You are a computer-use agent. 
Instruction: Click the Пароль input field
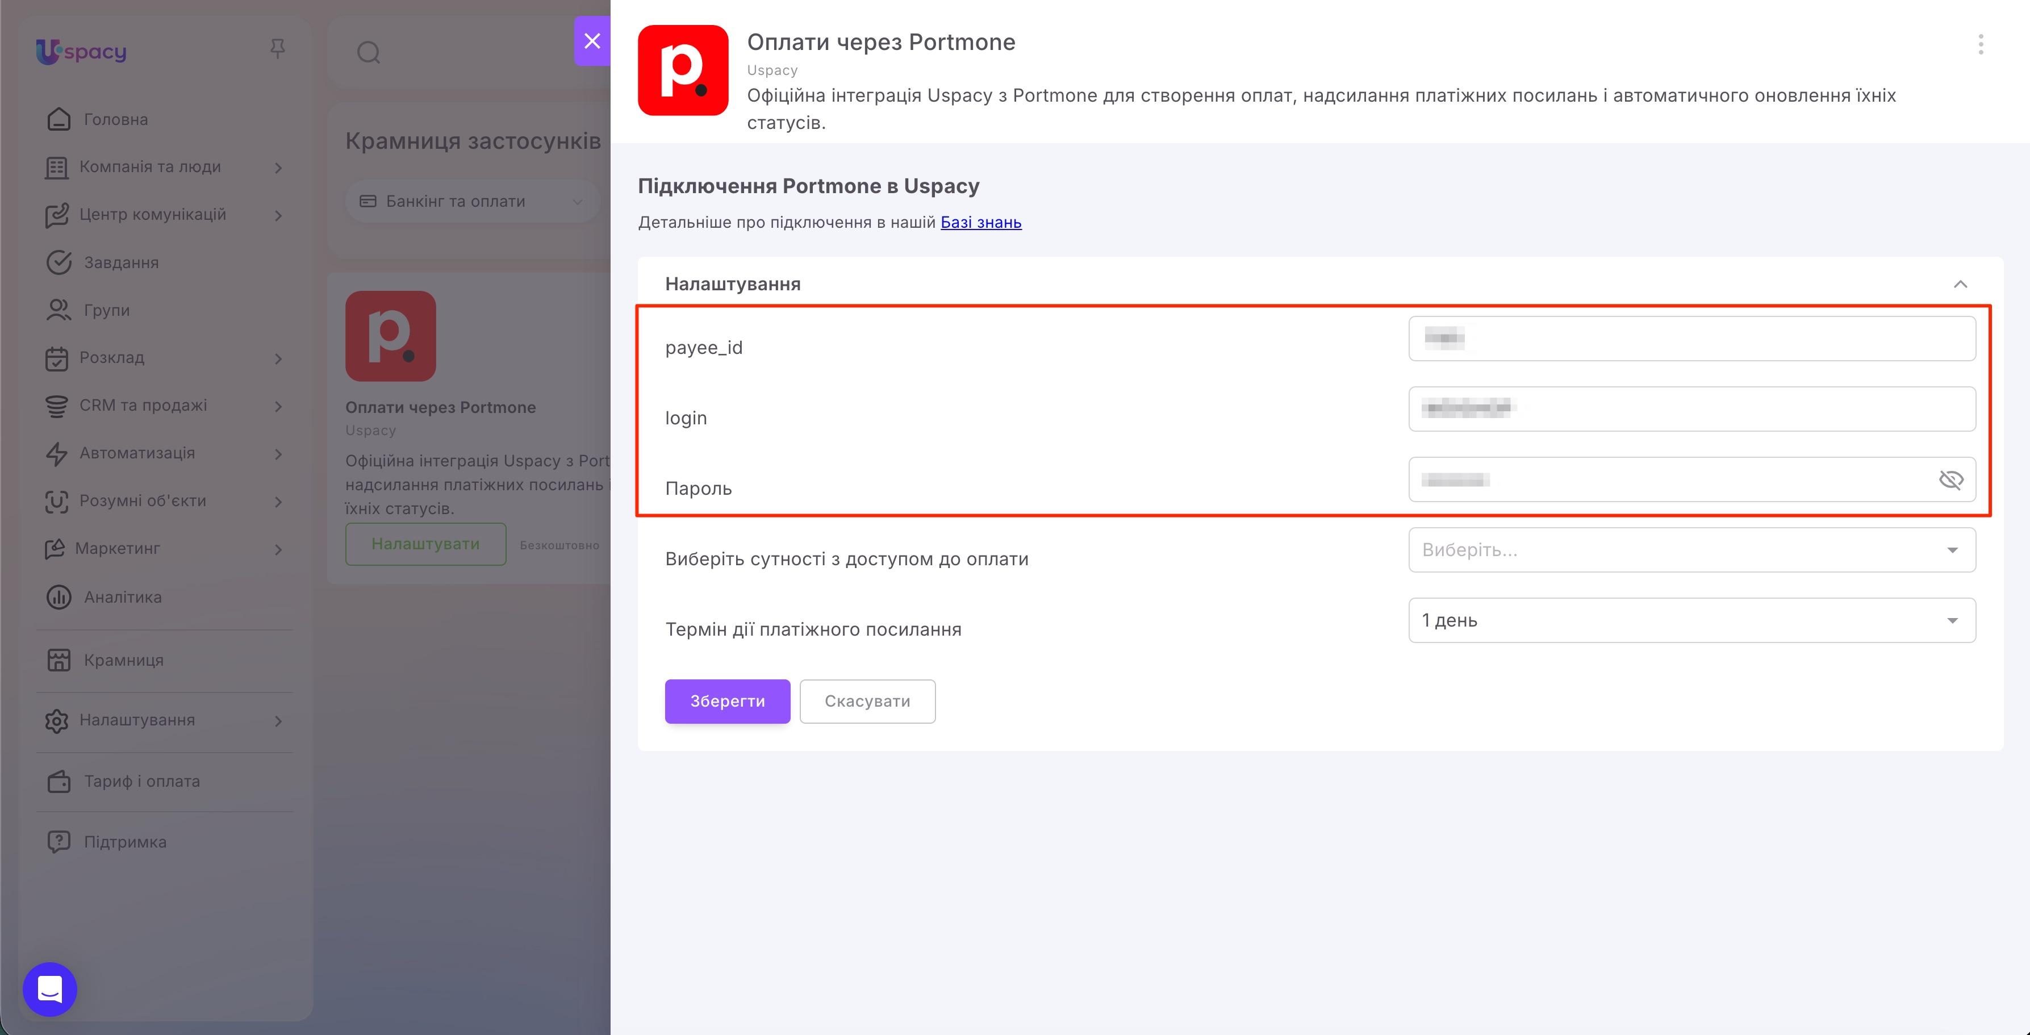click(1692, 479)
